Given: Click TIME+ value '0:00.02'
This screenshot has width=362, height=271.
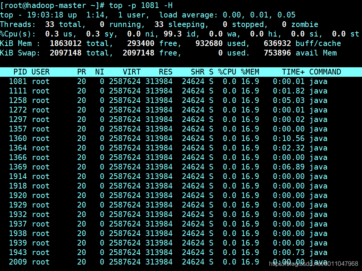Looking at the screenshot, I should (289, 119).
